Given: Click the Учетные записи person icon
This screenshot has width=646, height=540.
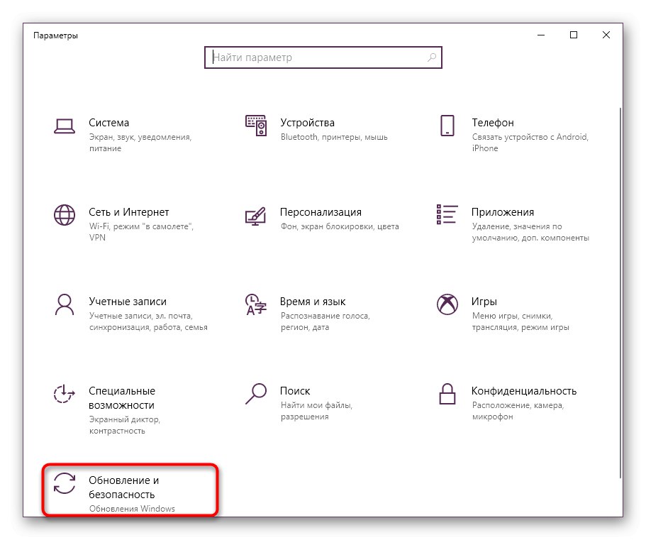Looking at the screenshot, I should pyautogui.click(x=65, y=304).
